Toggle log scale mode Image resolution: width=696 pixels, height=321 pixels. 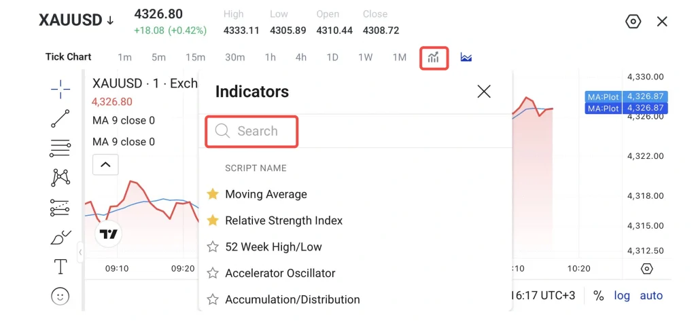point(622,296)
